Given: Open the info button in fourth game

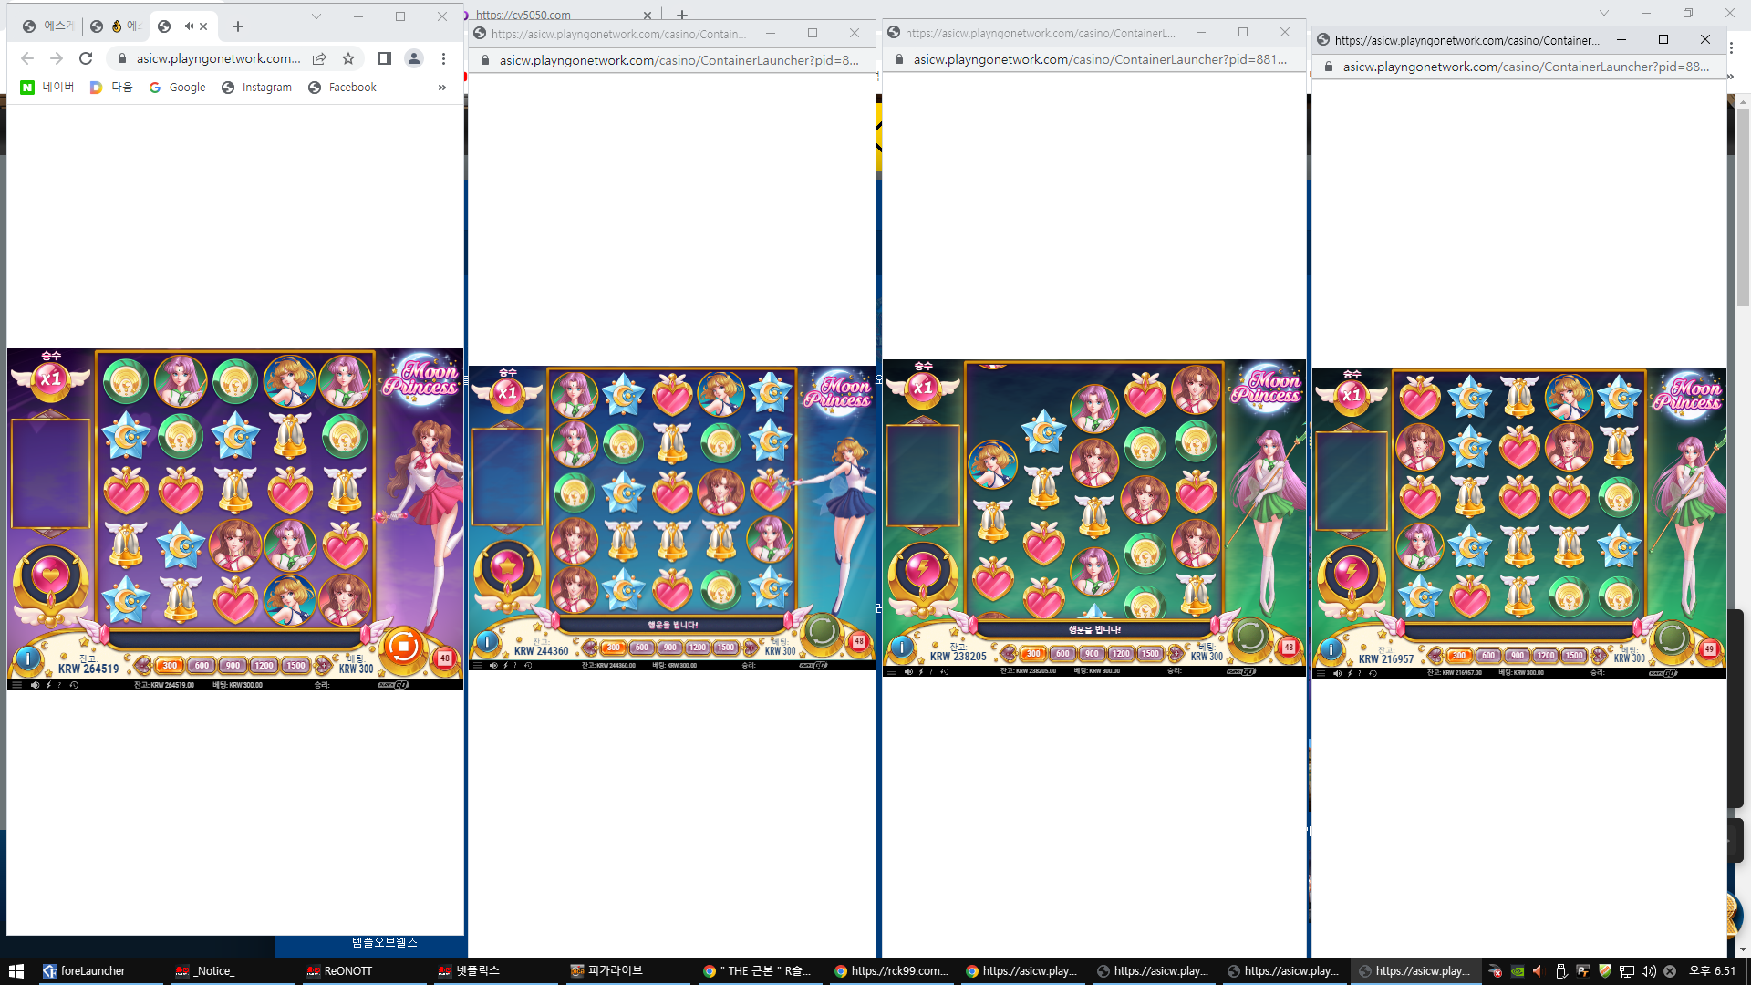Looking at the screenshot, I should point(1331,649).
